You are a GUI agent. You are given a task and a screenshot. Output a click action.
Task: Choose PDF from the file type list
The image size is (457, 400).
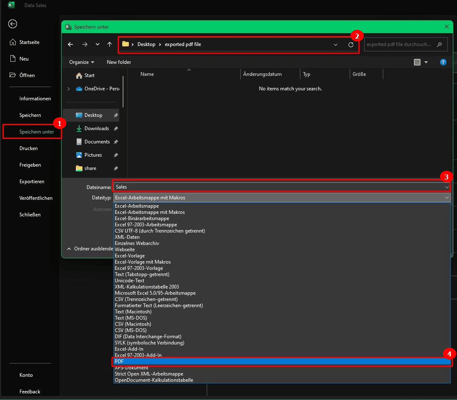pos(282,361)
